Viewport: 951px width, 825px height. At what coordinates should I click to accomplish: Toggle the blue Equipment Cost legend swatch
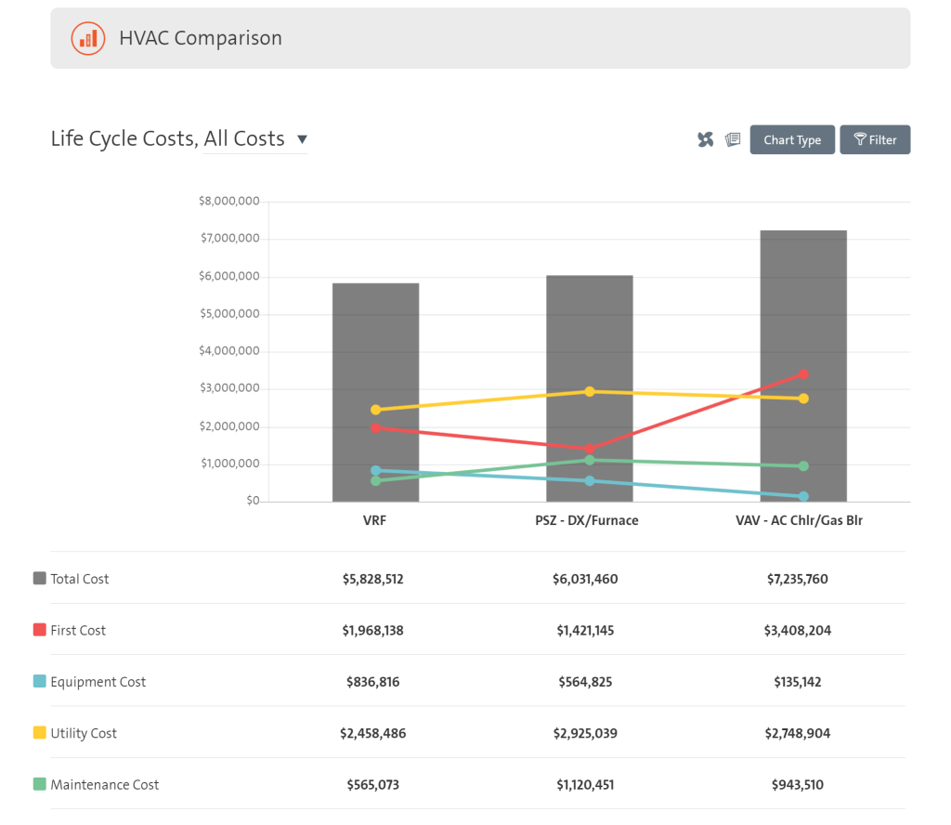coord(39,681)
